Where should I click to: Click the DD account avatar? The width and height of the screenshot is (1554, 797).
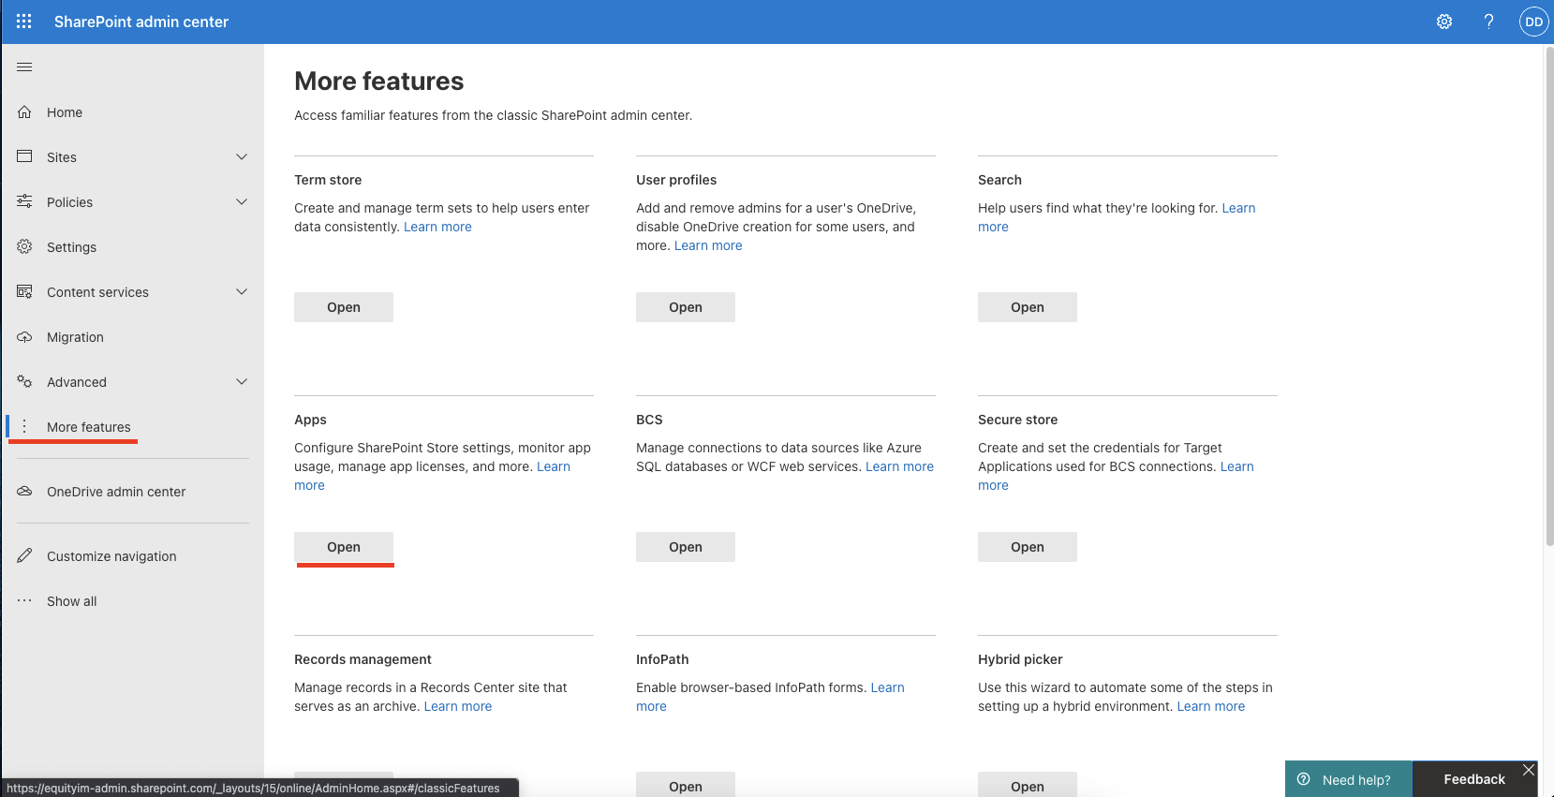coord(1533,22)
